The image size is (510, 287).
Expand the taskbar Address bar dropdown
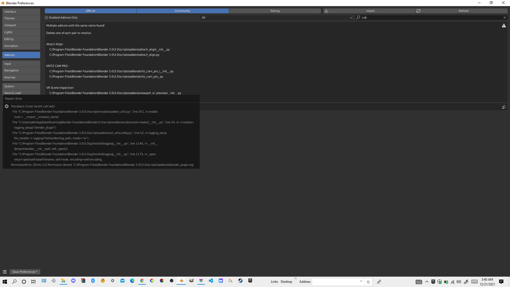(x=361, y=281)
